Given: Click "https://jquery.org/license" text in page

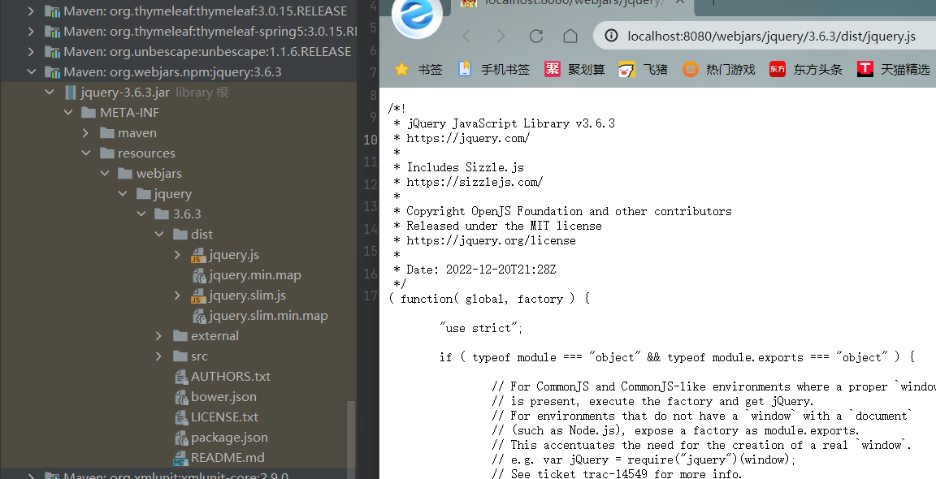Looking at the screenshot, I should [492, 241].
